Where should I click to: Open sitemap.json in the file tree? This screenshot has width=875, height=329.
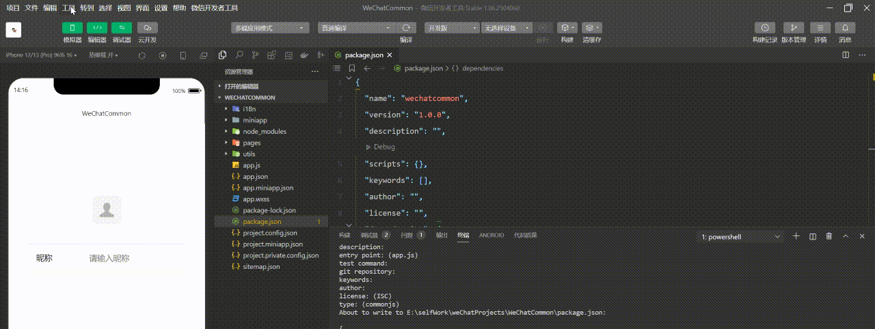tap(271, 267)
